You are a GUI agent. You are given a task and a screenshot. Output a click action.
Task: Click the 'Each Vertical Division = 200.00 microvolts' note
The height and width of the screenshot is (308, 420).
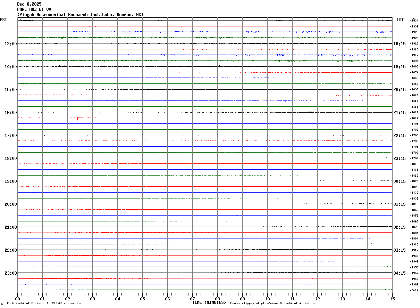point(44,303)
